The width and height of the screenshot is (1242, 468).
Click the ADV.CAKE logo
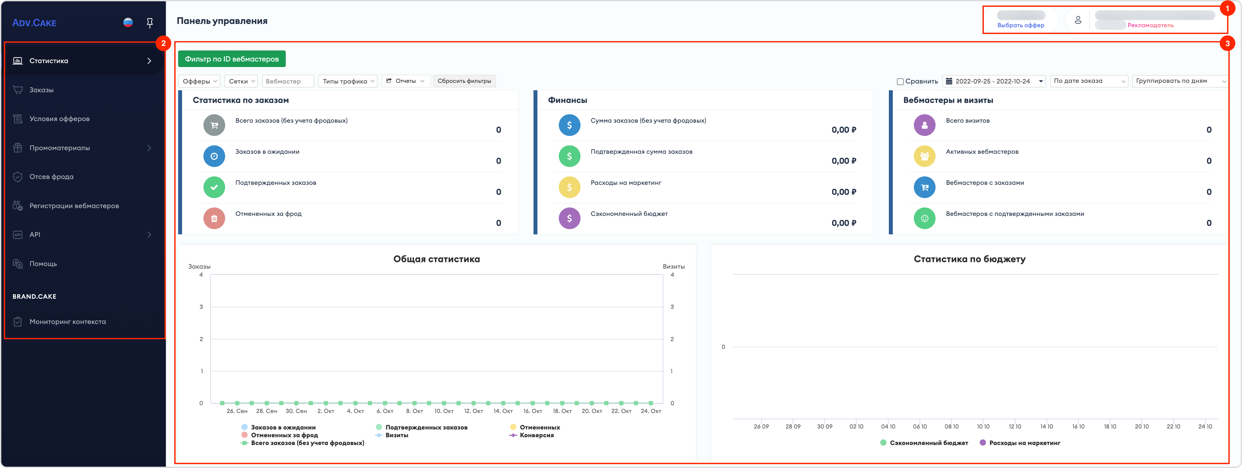coord(34,23)
